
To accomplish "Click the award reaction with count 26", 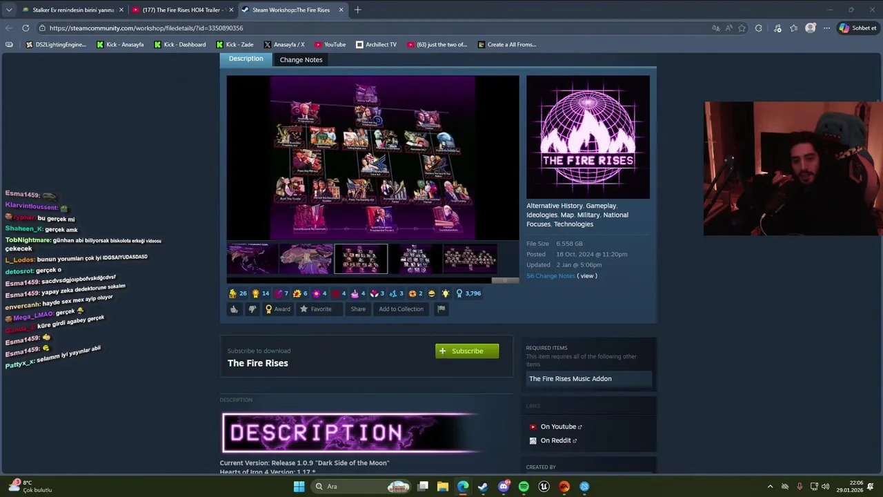I will coord(237,293).
